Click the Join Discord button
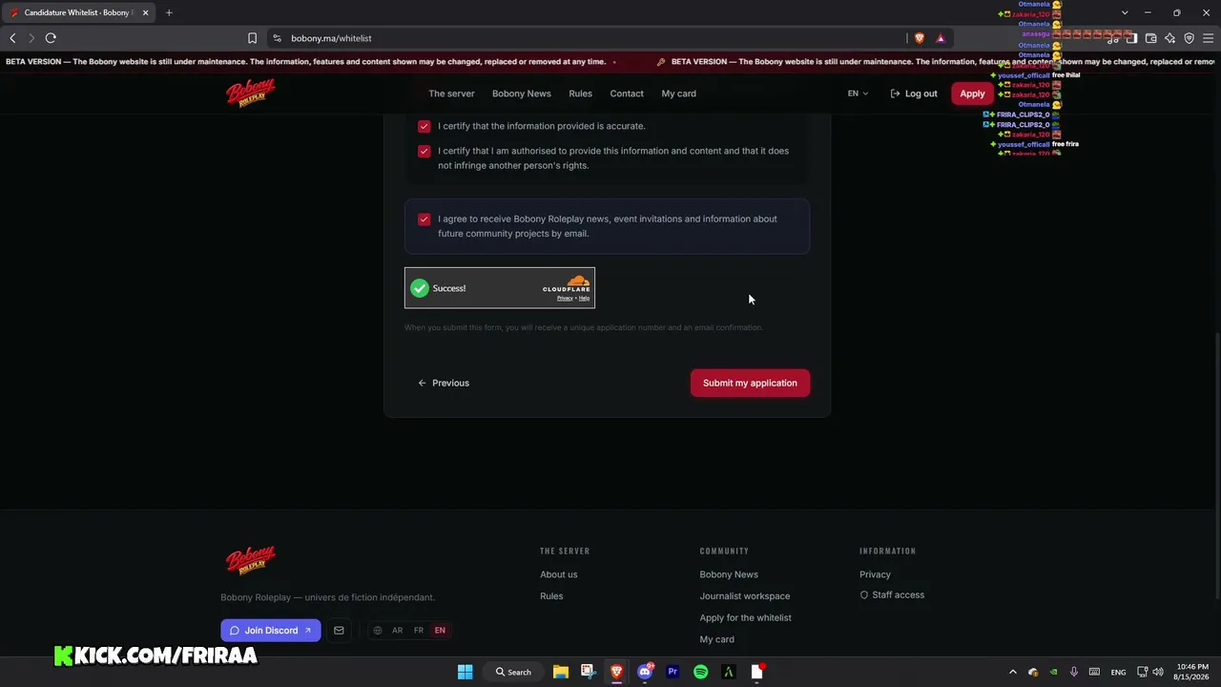 271,631
